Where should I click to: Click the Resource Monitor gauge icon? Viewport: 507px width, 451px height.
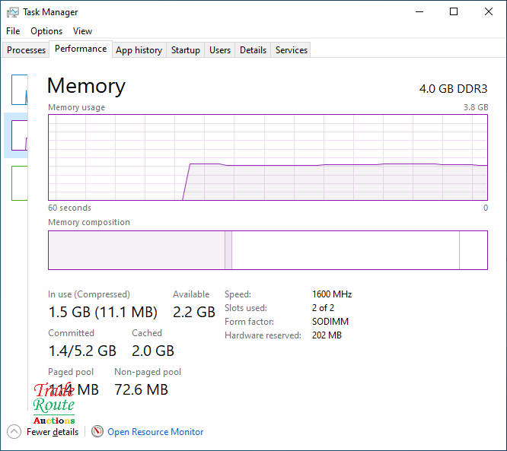coord(97,432)
